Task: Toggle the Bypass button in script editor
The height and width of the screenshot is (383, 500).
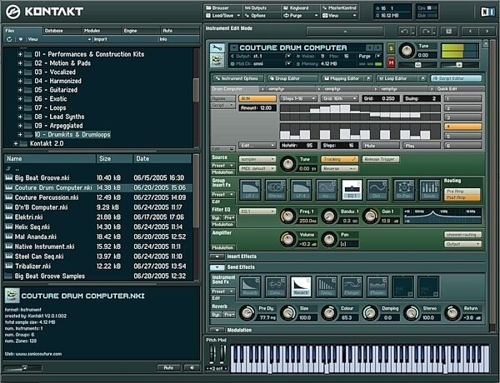Action: coord(222,98)
